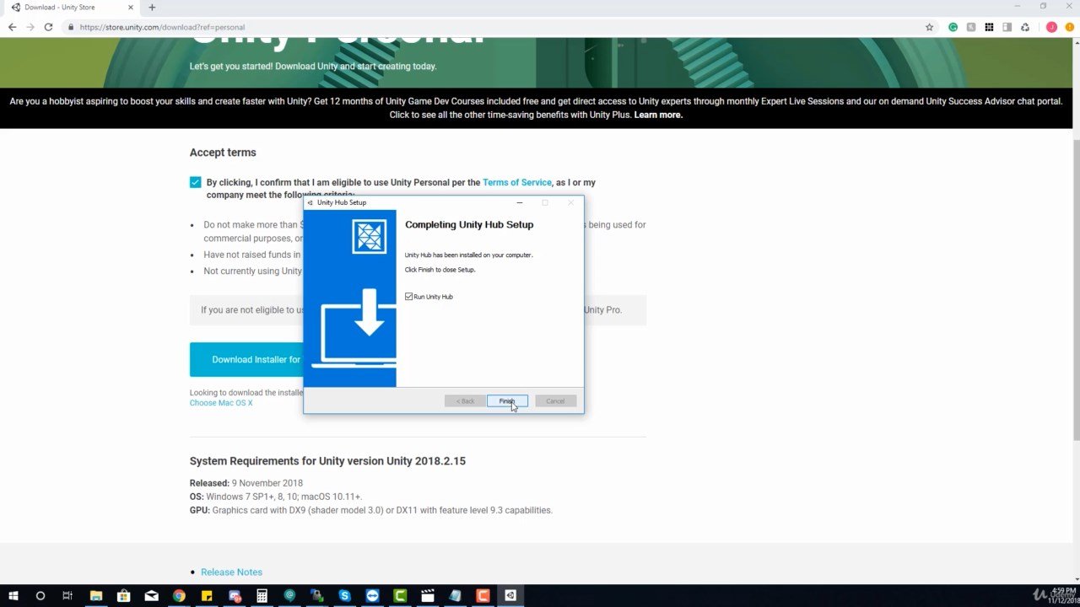Click the split-panel extension icon
Screen dimensions: 1080x607
(x=1007, y=27)
